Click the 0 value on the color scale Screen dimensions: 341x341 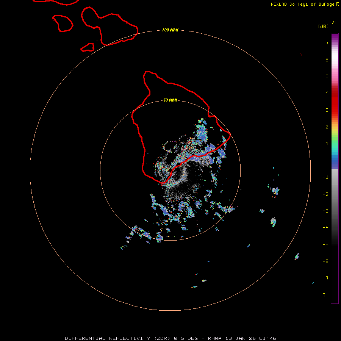pos(327,161)
